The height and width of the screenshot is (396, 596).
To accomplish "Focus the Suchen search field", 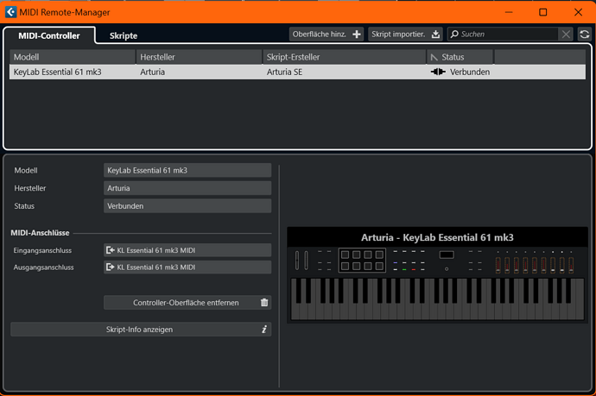I will pyautogui.click(x=503, y=35).
